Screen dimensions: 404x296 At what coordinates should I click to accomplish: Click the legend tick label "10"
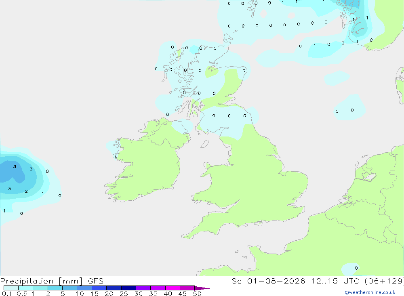(x=80, y=294)
